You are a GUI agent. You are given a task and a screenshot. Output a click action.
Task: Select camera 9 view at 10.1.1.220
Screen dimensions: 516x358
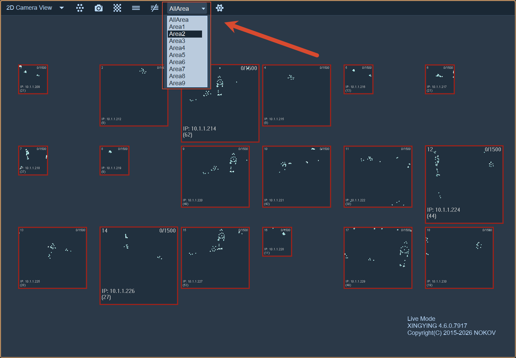point(215,176)
